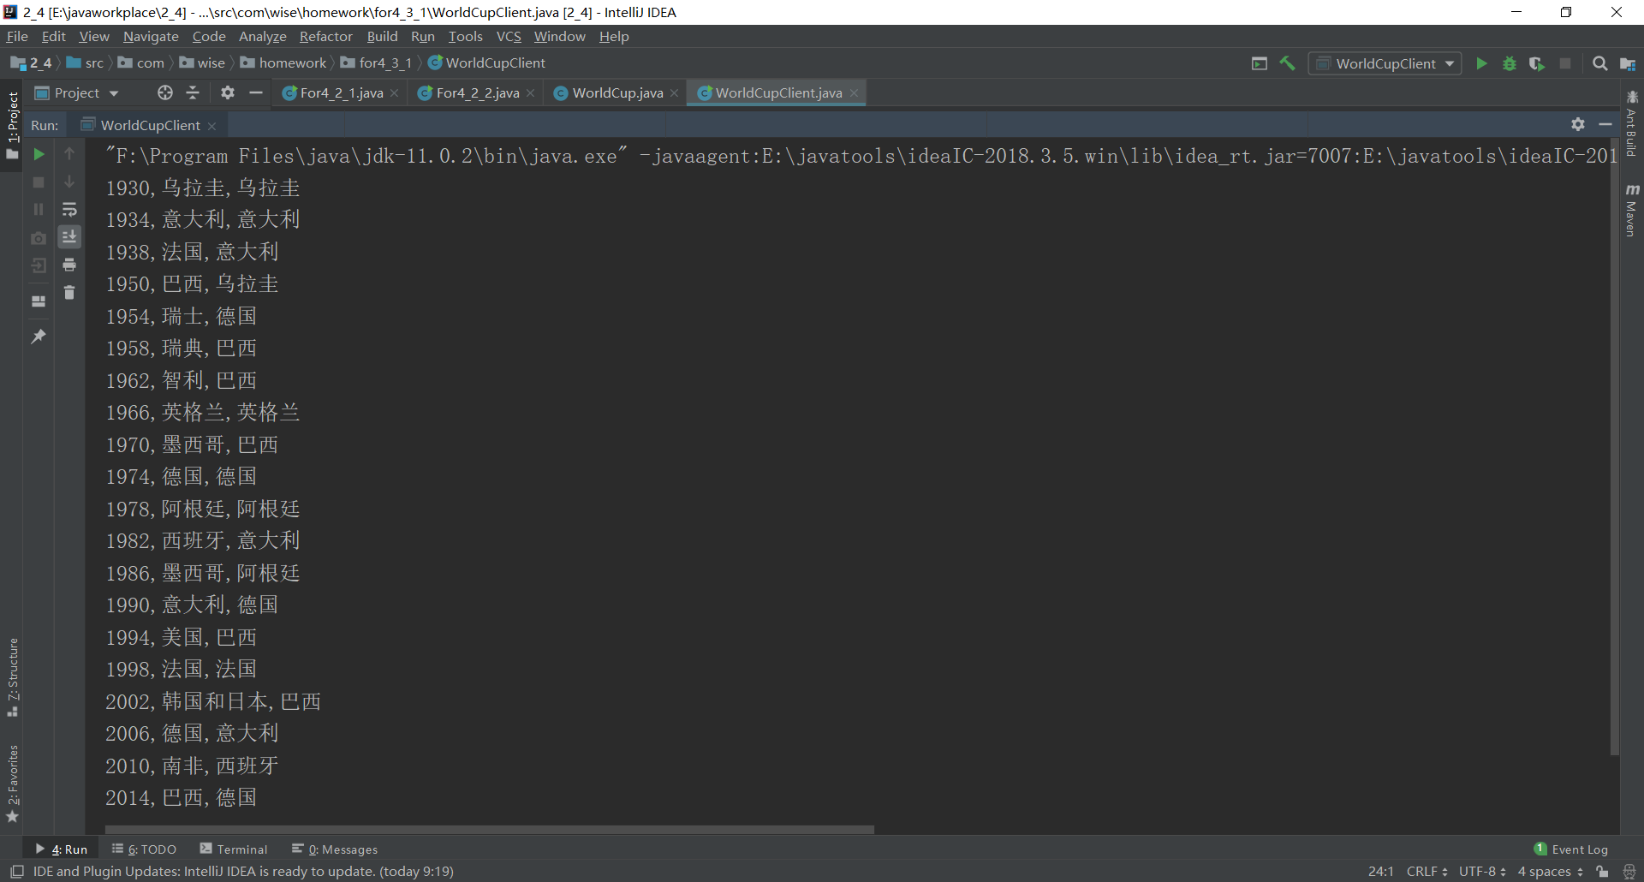Start debugging with the bug icon
Screen dimensions: 1644x882
point(1510,63)
